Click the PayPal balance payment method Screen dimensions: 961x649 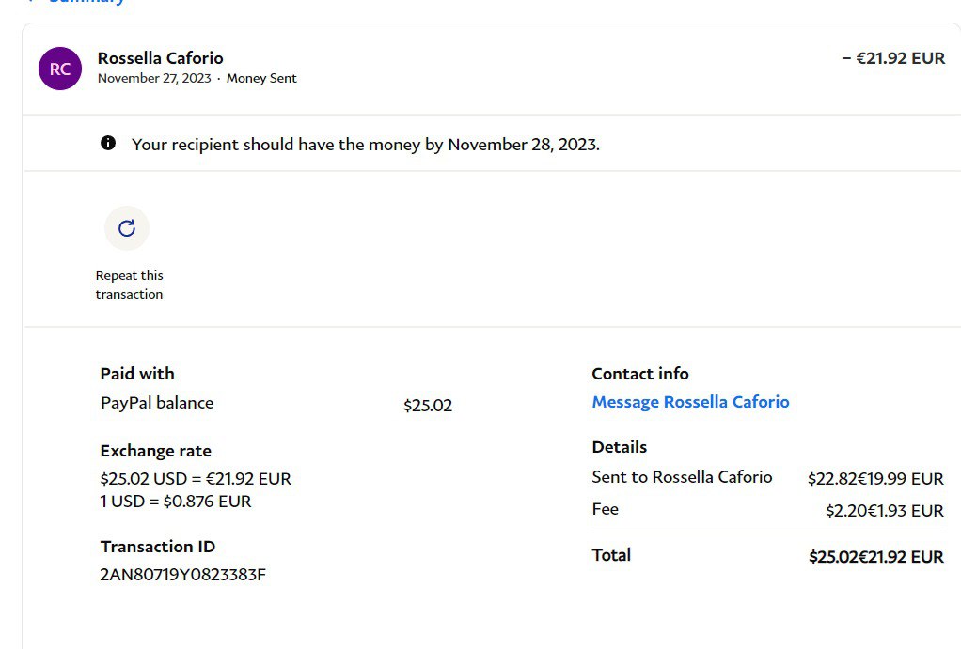[x=157, y=403]
